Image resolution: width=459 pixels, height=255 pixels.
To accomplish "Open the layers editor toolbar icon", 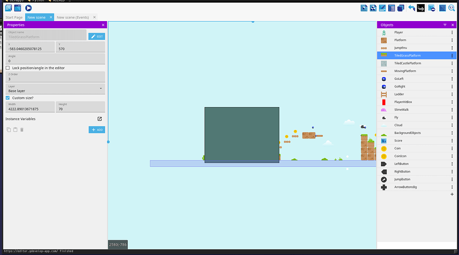I will point(401,8).
